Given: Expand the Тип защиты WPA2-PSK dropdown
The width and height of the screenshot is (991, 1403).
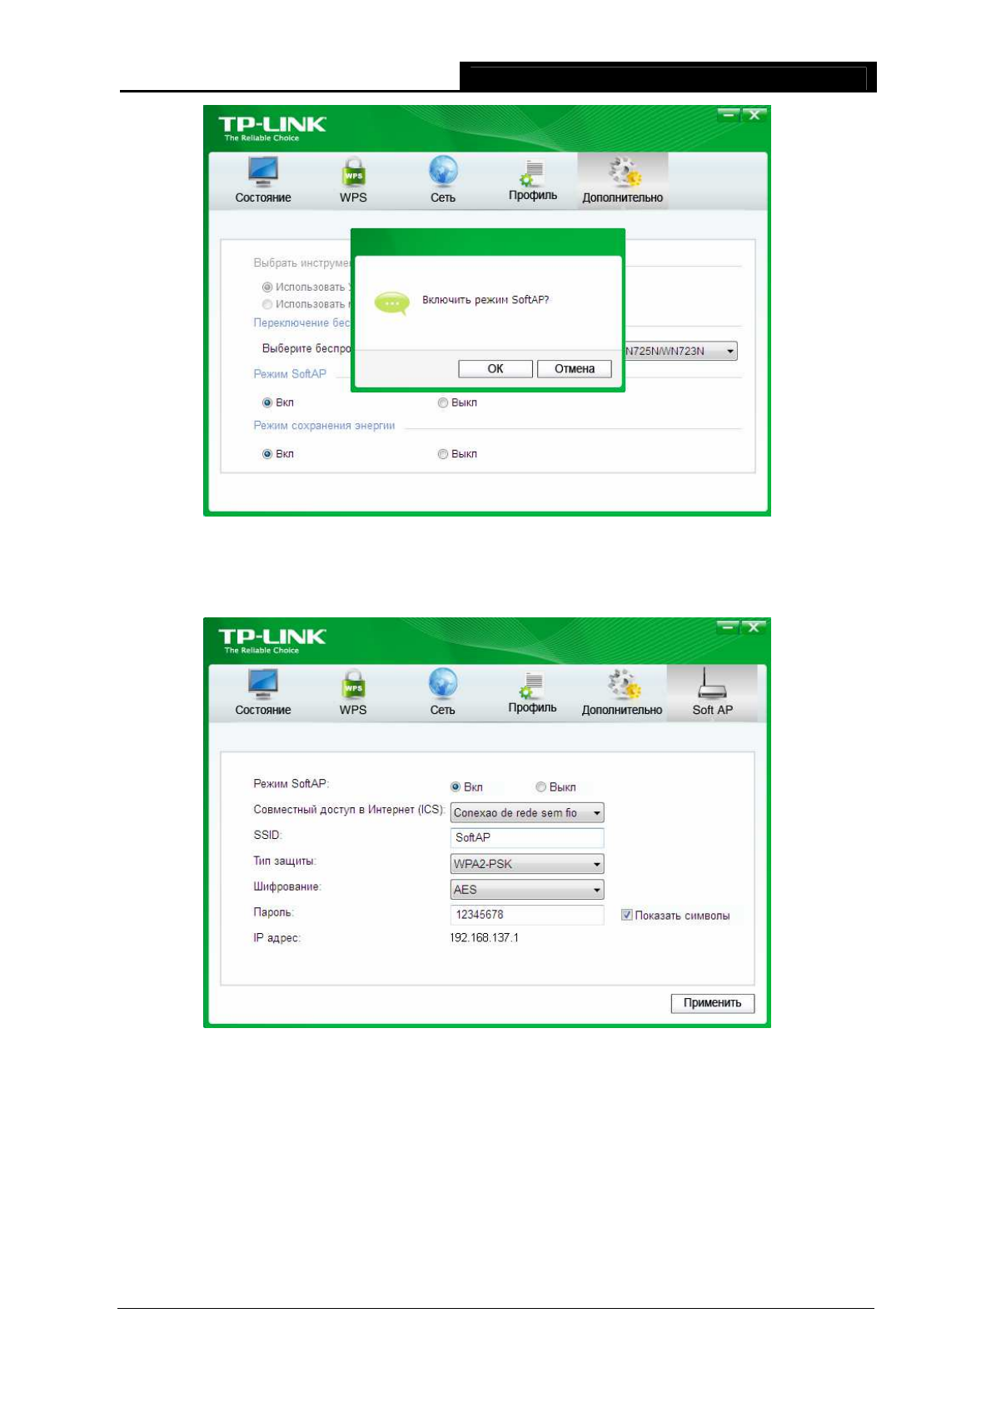Looking at the screenshot, I should (526, 864).
